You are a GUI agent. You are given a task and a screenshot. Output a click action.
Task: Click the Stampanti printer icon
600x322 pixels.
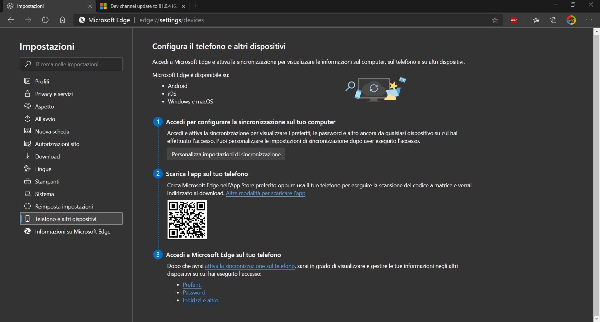27,181
